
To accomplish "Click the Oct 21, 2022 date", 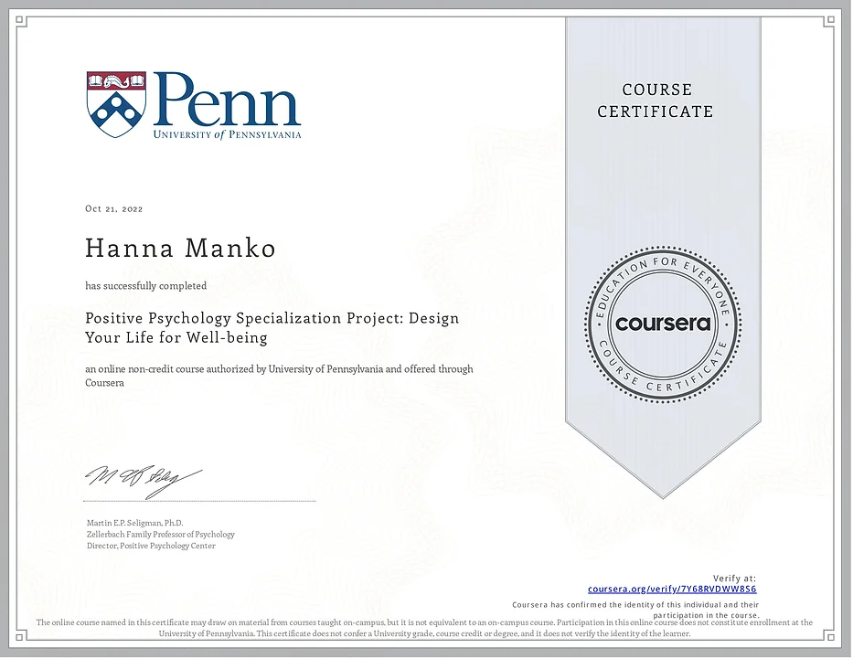I will click(x=114, y=209).
